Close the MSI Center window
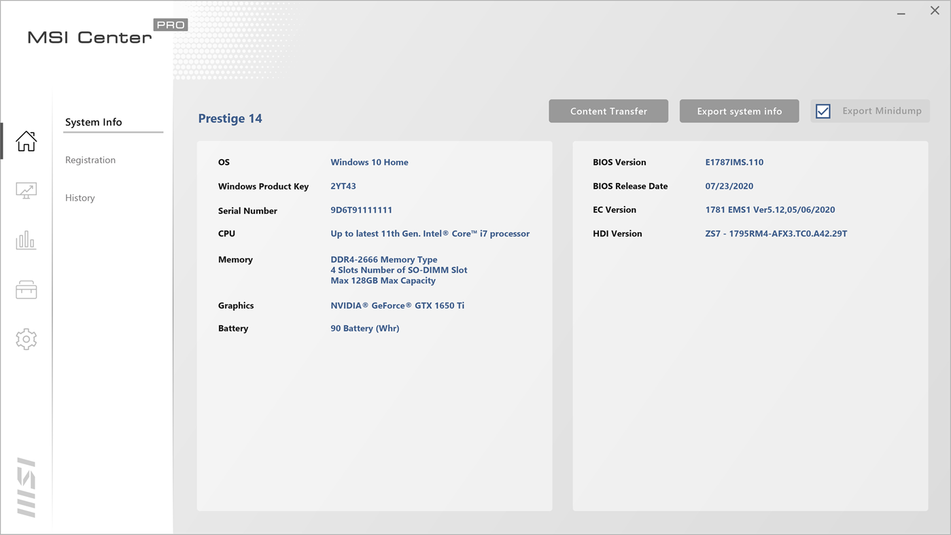Image resolution: width=951 pixels, height=535 pixels. (935, 11)
